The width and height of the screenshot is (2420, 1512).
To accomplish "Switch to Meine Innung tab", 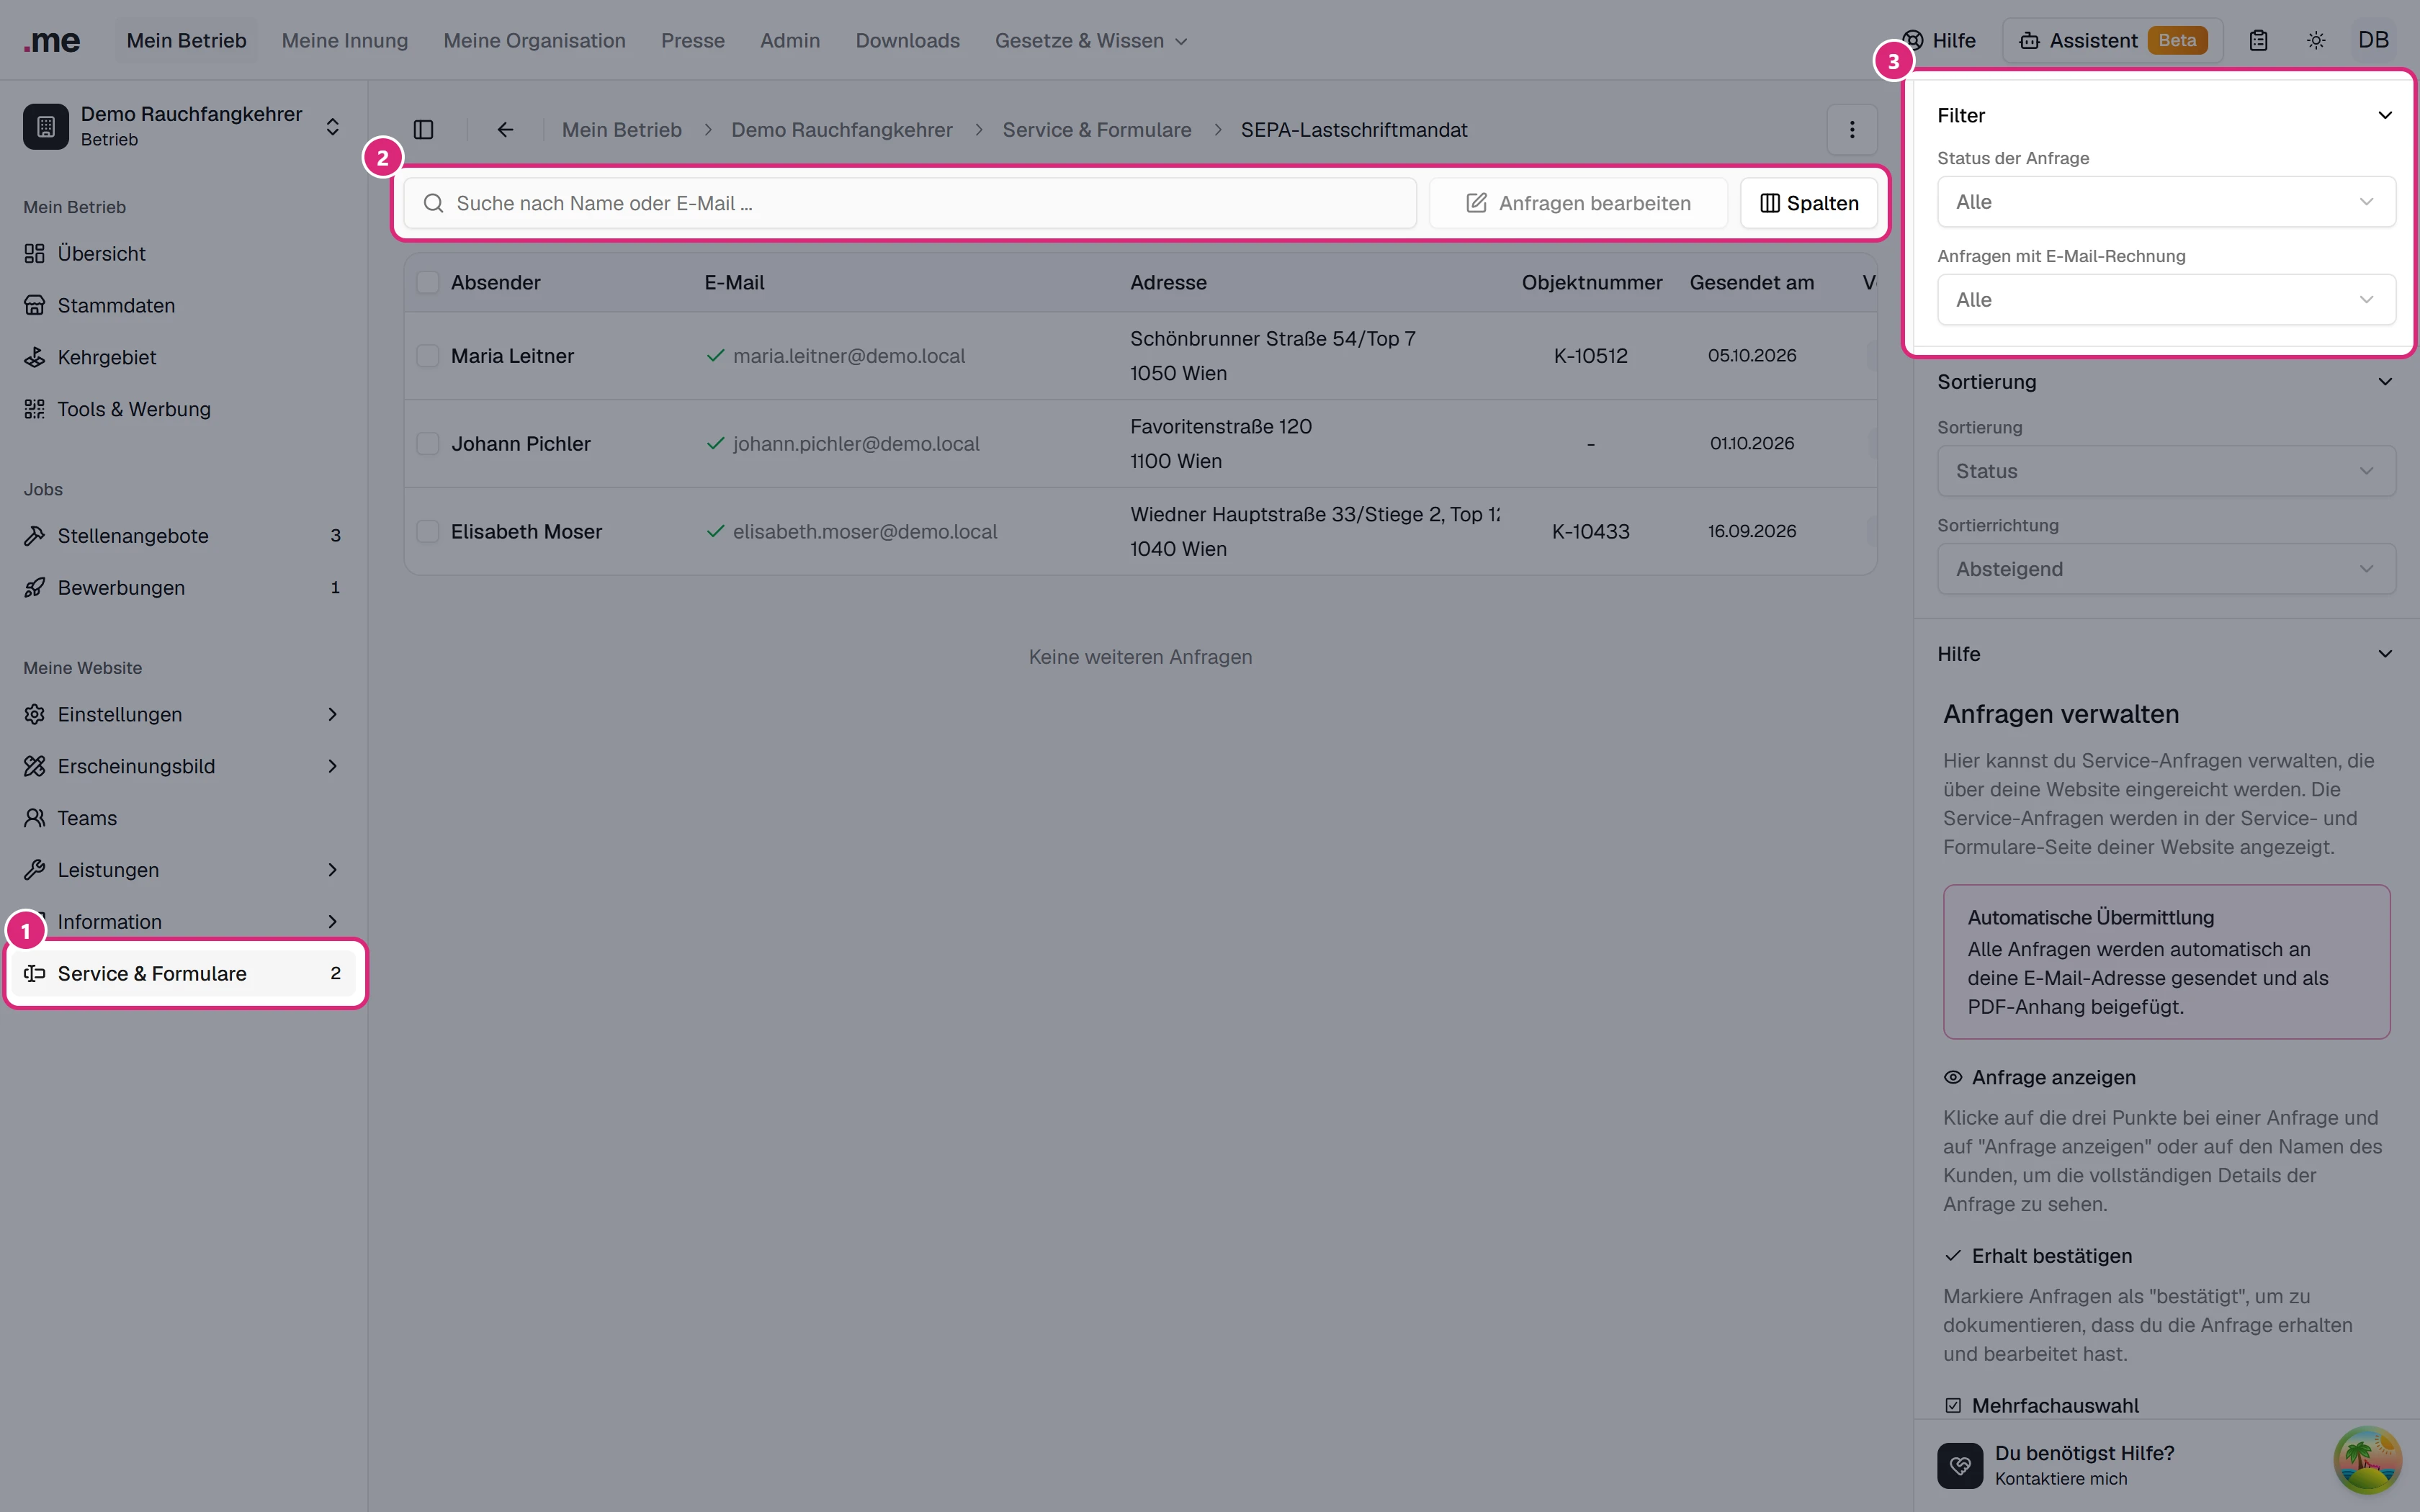I will (x=345, y=41).
